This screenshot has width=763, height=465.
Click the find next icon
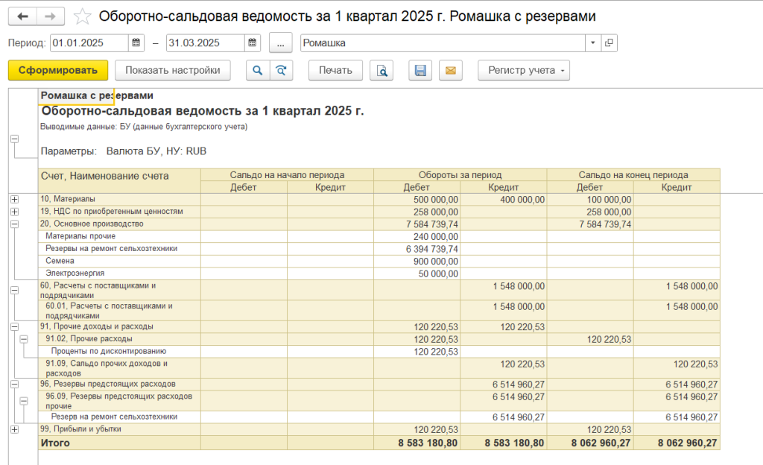click(281, 71)
